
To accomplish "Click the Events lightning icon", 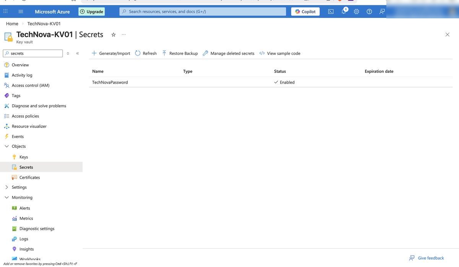I will click(7, 136).
